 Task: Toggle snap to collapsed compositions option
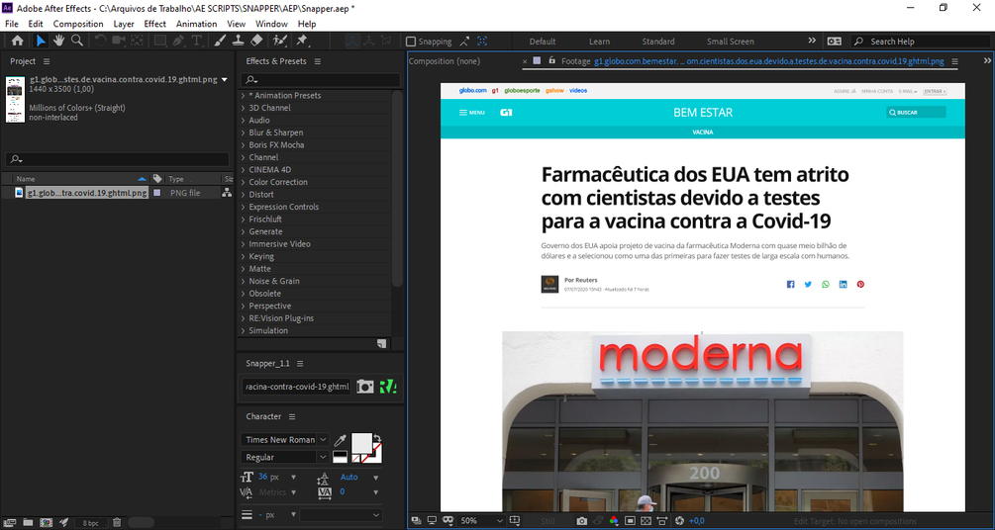[482, 42]
